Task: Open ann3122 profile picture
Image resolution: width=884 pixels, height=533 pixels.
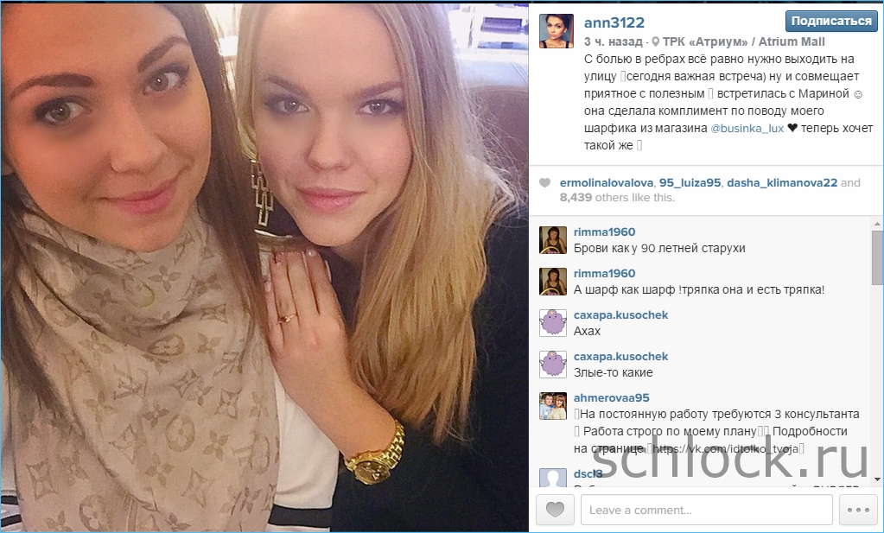Action: [556, 31]
